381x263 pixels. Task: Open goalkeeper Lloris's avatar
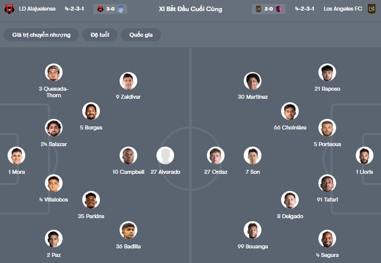point(364,156)
